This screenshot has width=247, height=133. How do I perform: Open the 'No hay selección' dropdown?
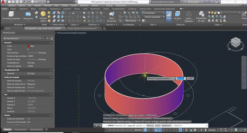22,38
